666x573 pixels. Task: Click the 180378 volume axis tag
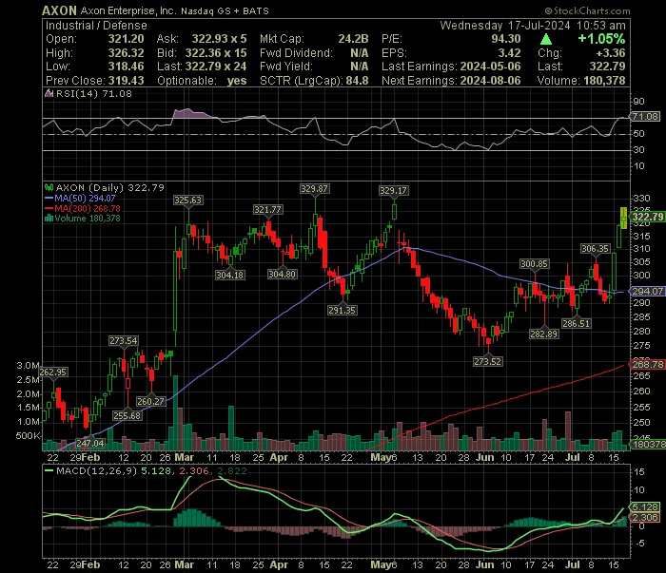tap(648, 444)
